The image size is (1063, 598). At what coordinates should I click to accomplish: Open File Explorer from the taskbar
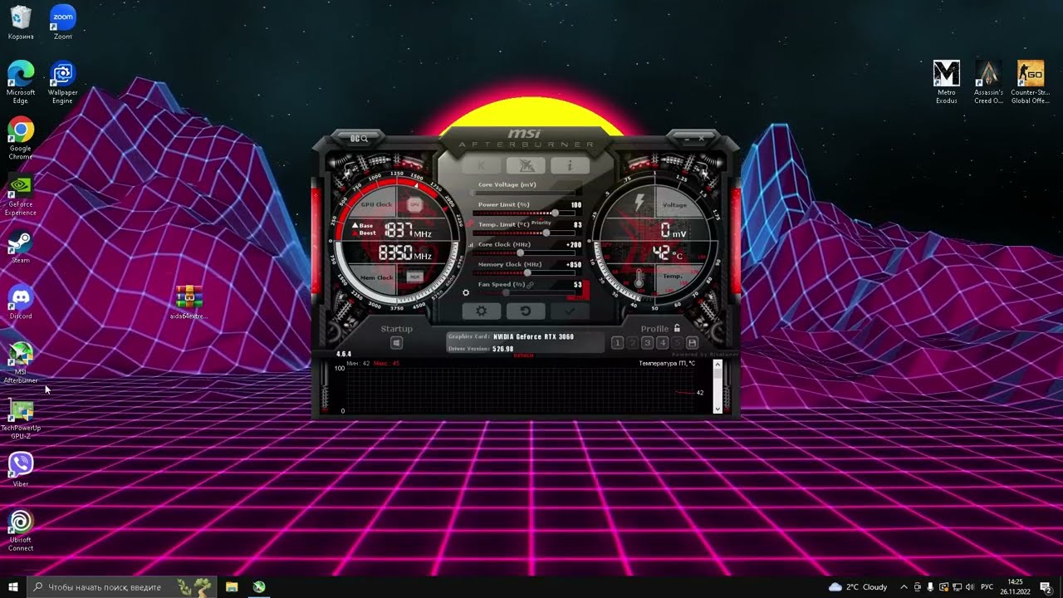[x=232, y=586]
